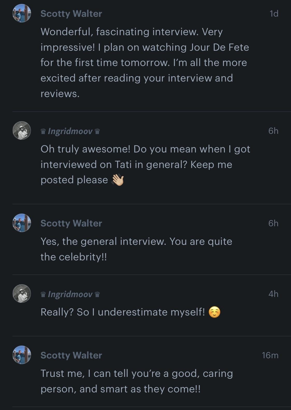This screenshot has width=291, height=410.
Task: Tap Ingridmoov's avatar beside 'Oh truly awesome' comment
Action: 22,130
